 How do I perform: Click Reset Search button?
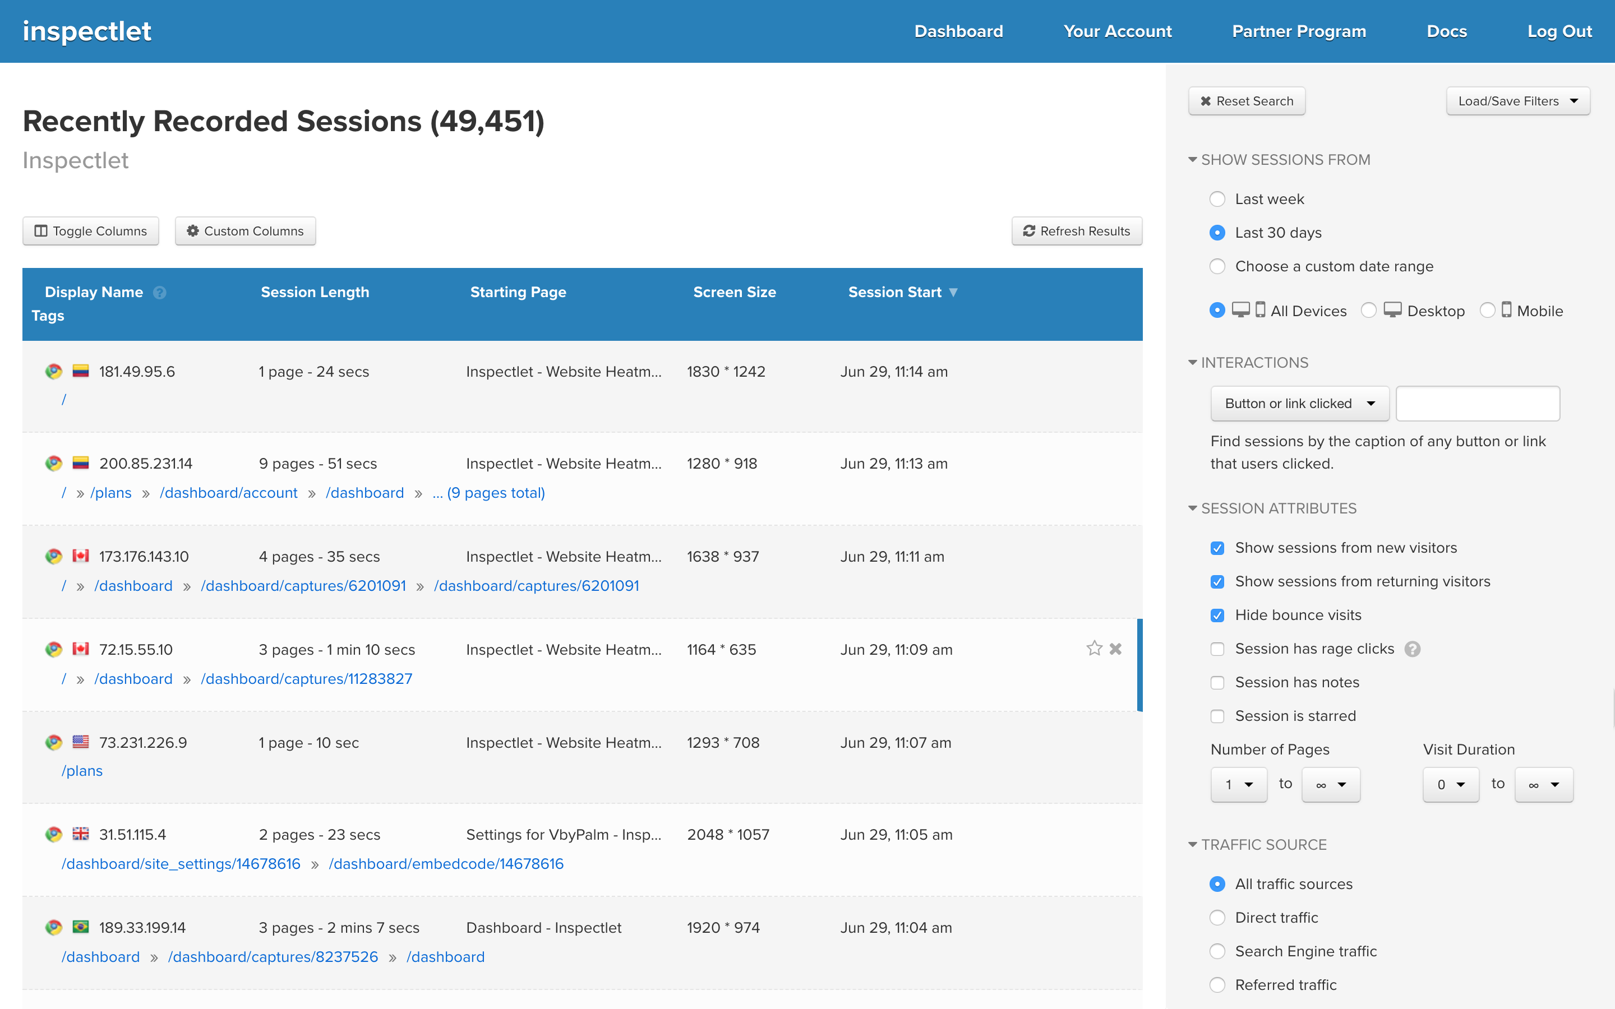click(1247, 101)
